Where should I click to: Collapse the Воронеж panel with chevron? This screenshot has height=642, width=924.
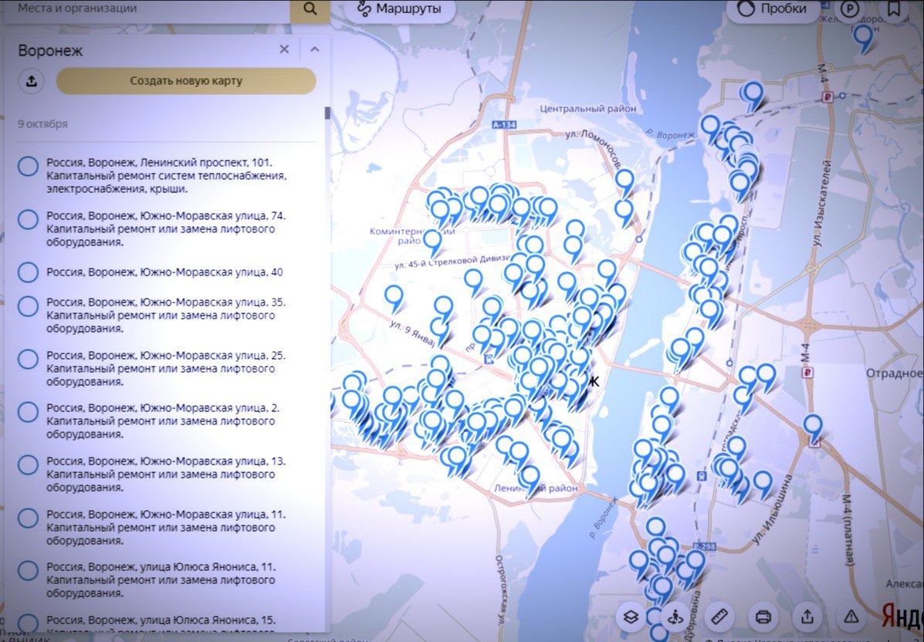[x=314, y=49]
